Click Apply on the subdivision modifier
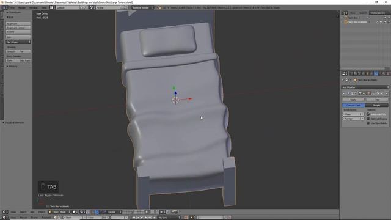The width and height of the screenshot is (391, 220). (x=353, y=100)
